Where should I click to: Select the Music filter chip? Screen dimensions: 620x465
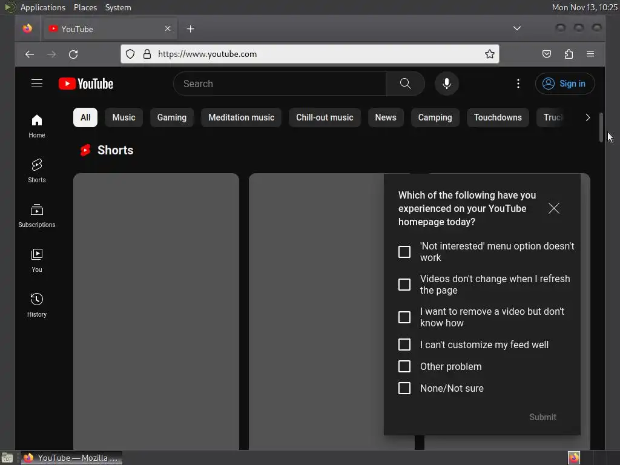(x=124, y=117)
